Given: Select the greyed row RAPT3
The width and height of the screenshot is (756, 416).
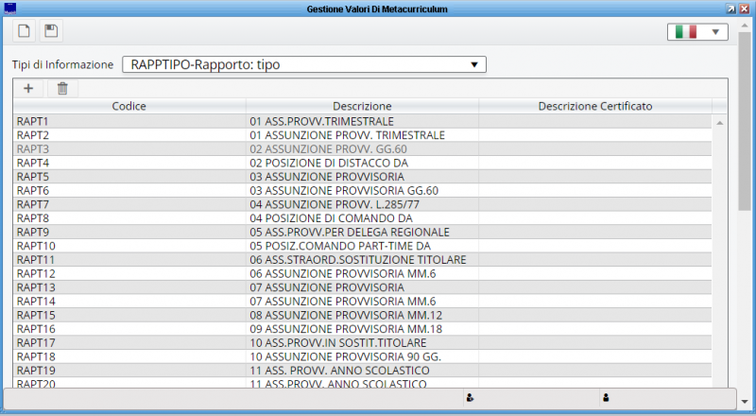Looking at the screenshot, I should pyautogui.click(x=363, y=149).
